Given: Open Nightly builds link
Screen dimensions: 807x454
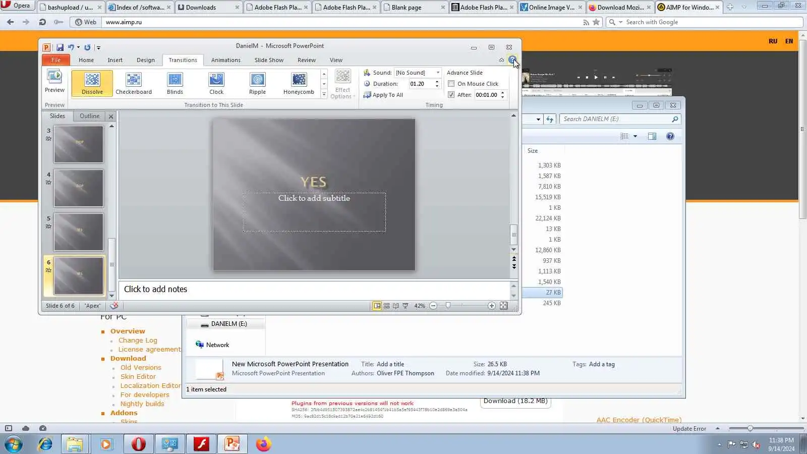Looking at the screenshot, I should (142, 404).
